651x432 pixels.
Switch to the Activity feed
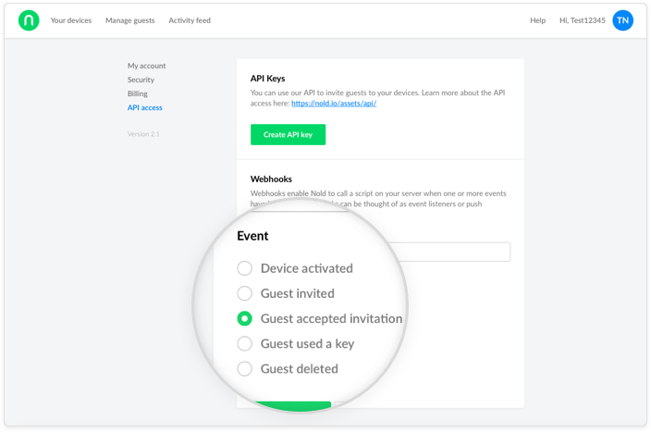point(190,20)
